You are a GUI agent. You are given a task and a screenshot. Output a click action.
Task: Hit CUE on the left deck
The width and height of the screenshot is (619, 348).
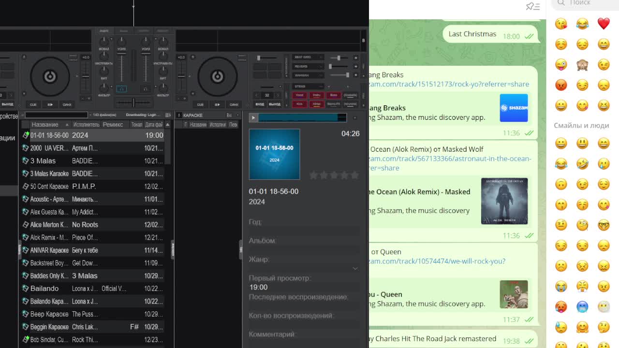pyautogui.click(x=33, y=104)
